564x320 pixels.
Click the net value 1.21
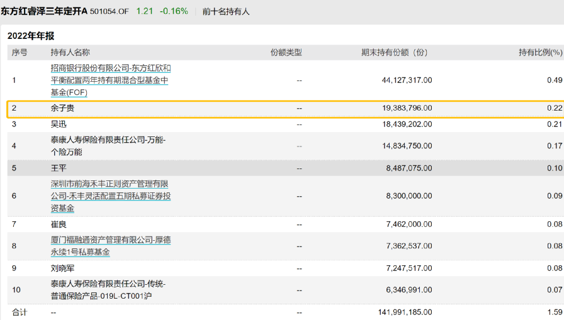tap(145, 11)
